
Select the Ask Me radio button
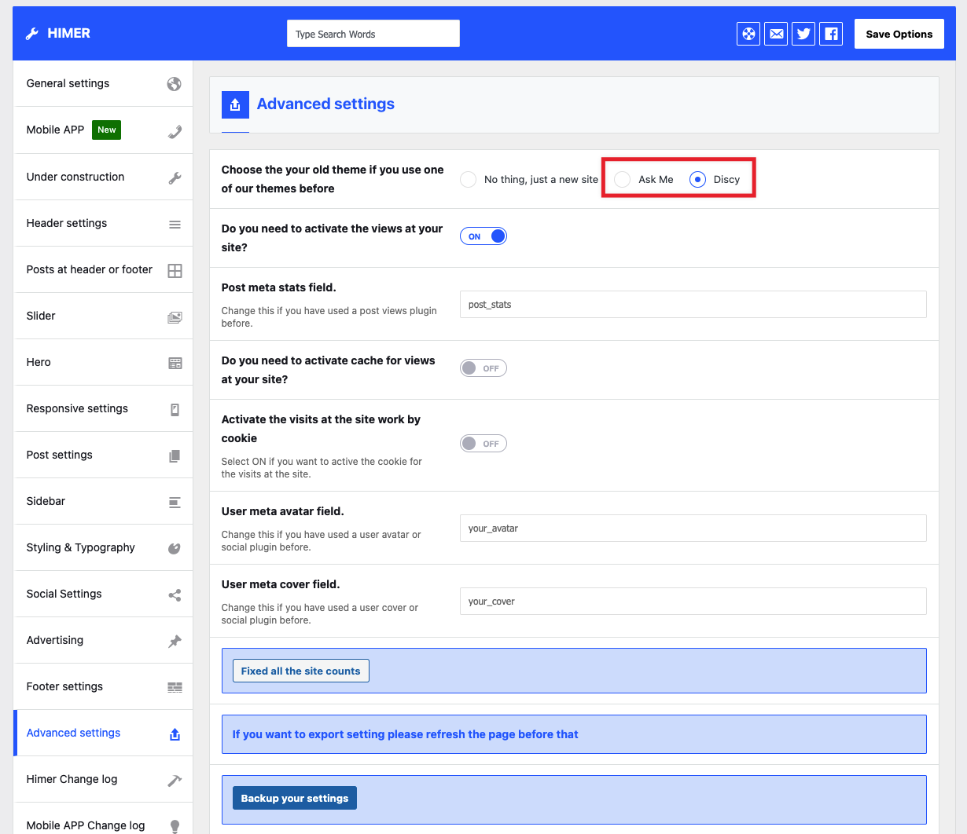pyautogui.click(x=622, y=179)
